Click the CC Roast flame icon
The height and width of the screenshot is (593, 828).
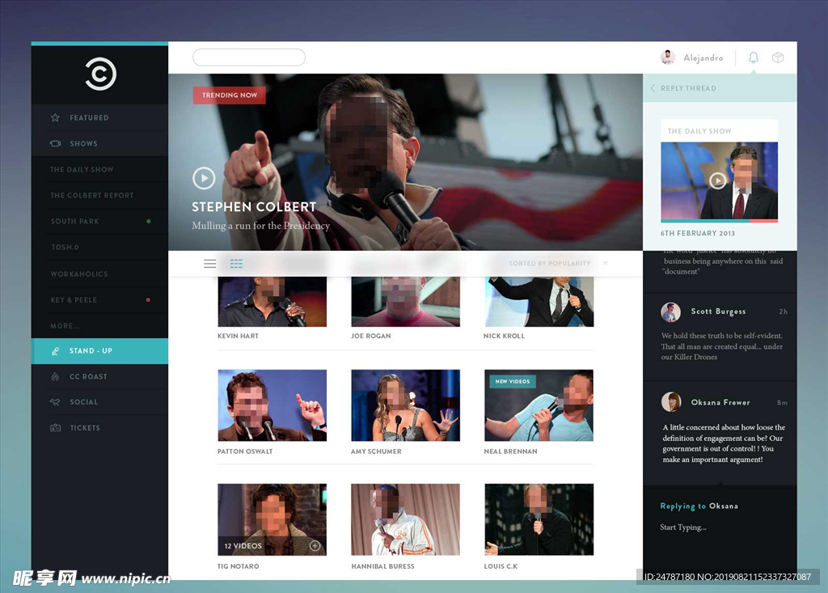pos(55,376)
